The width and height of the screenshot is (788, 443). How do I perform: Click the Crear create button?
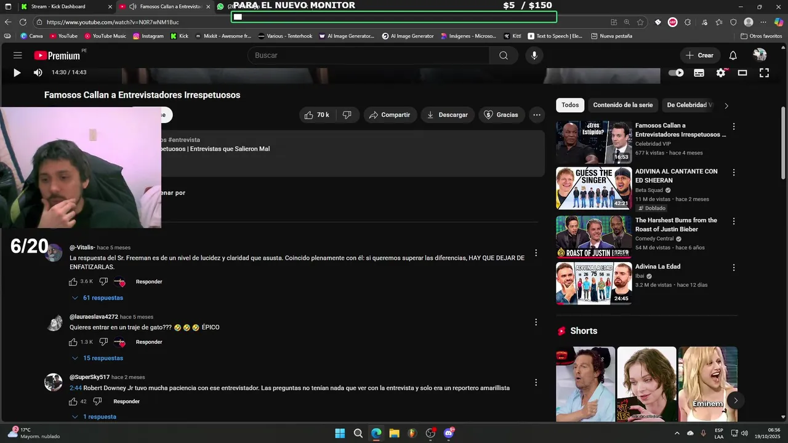click(x=699, y=55)
